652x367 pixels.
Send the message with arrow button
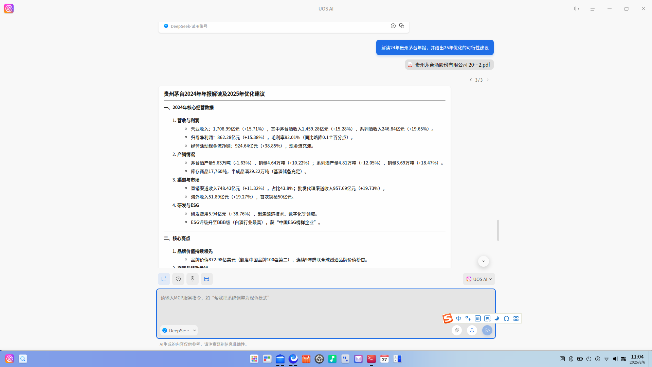point(487,330)
